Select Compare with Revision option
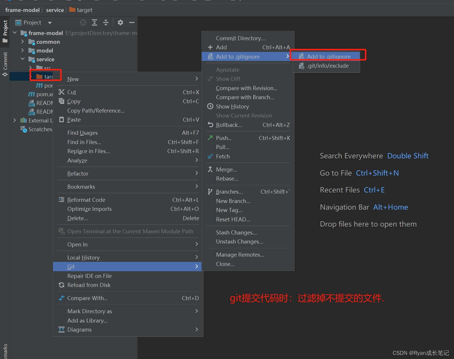The image size is (454, 359). point(248,88)
